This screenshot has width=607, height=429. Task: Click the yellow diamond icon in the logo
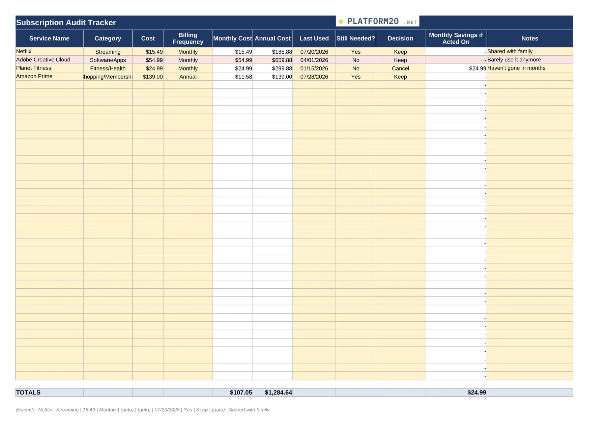coord(341,22)
